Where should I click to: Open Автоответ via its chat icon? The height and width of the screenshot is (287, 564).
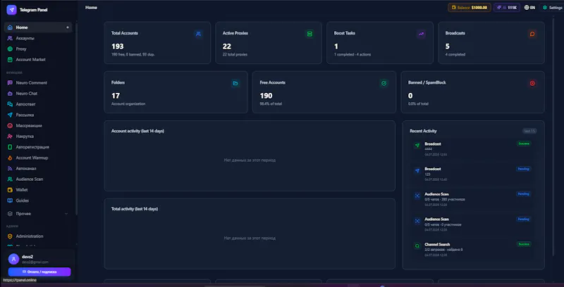[x=10, y=104]
